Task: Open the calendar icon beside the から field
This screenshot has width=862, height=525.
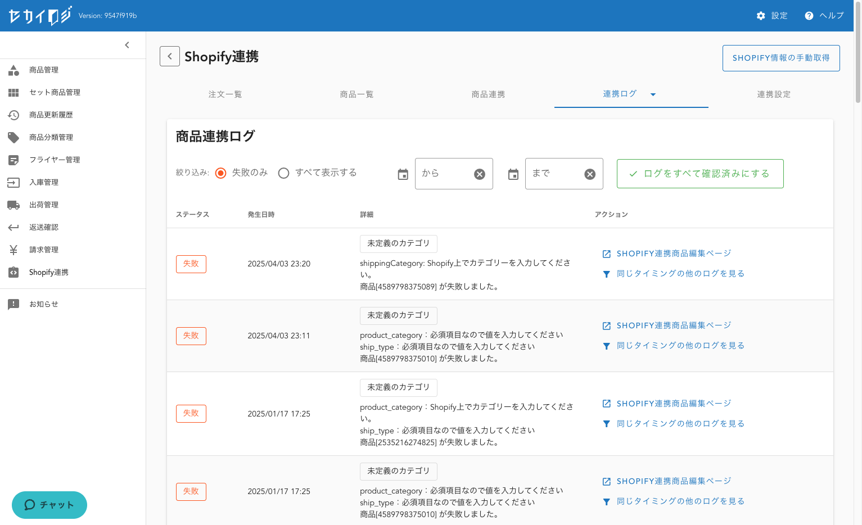Action: pos(403,174)
